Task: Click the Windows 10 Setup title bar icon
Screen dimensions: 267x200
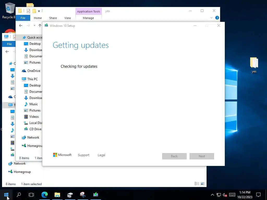Action: click(x=46, y=26)
